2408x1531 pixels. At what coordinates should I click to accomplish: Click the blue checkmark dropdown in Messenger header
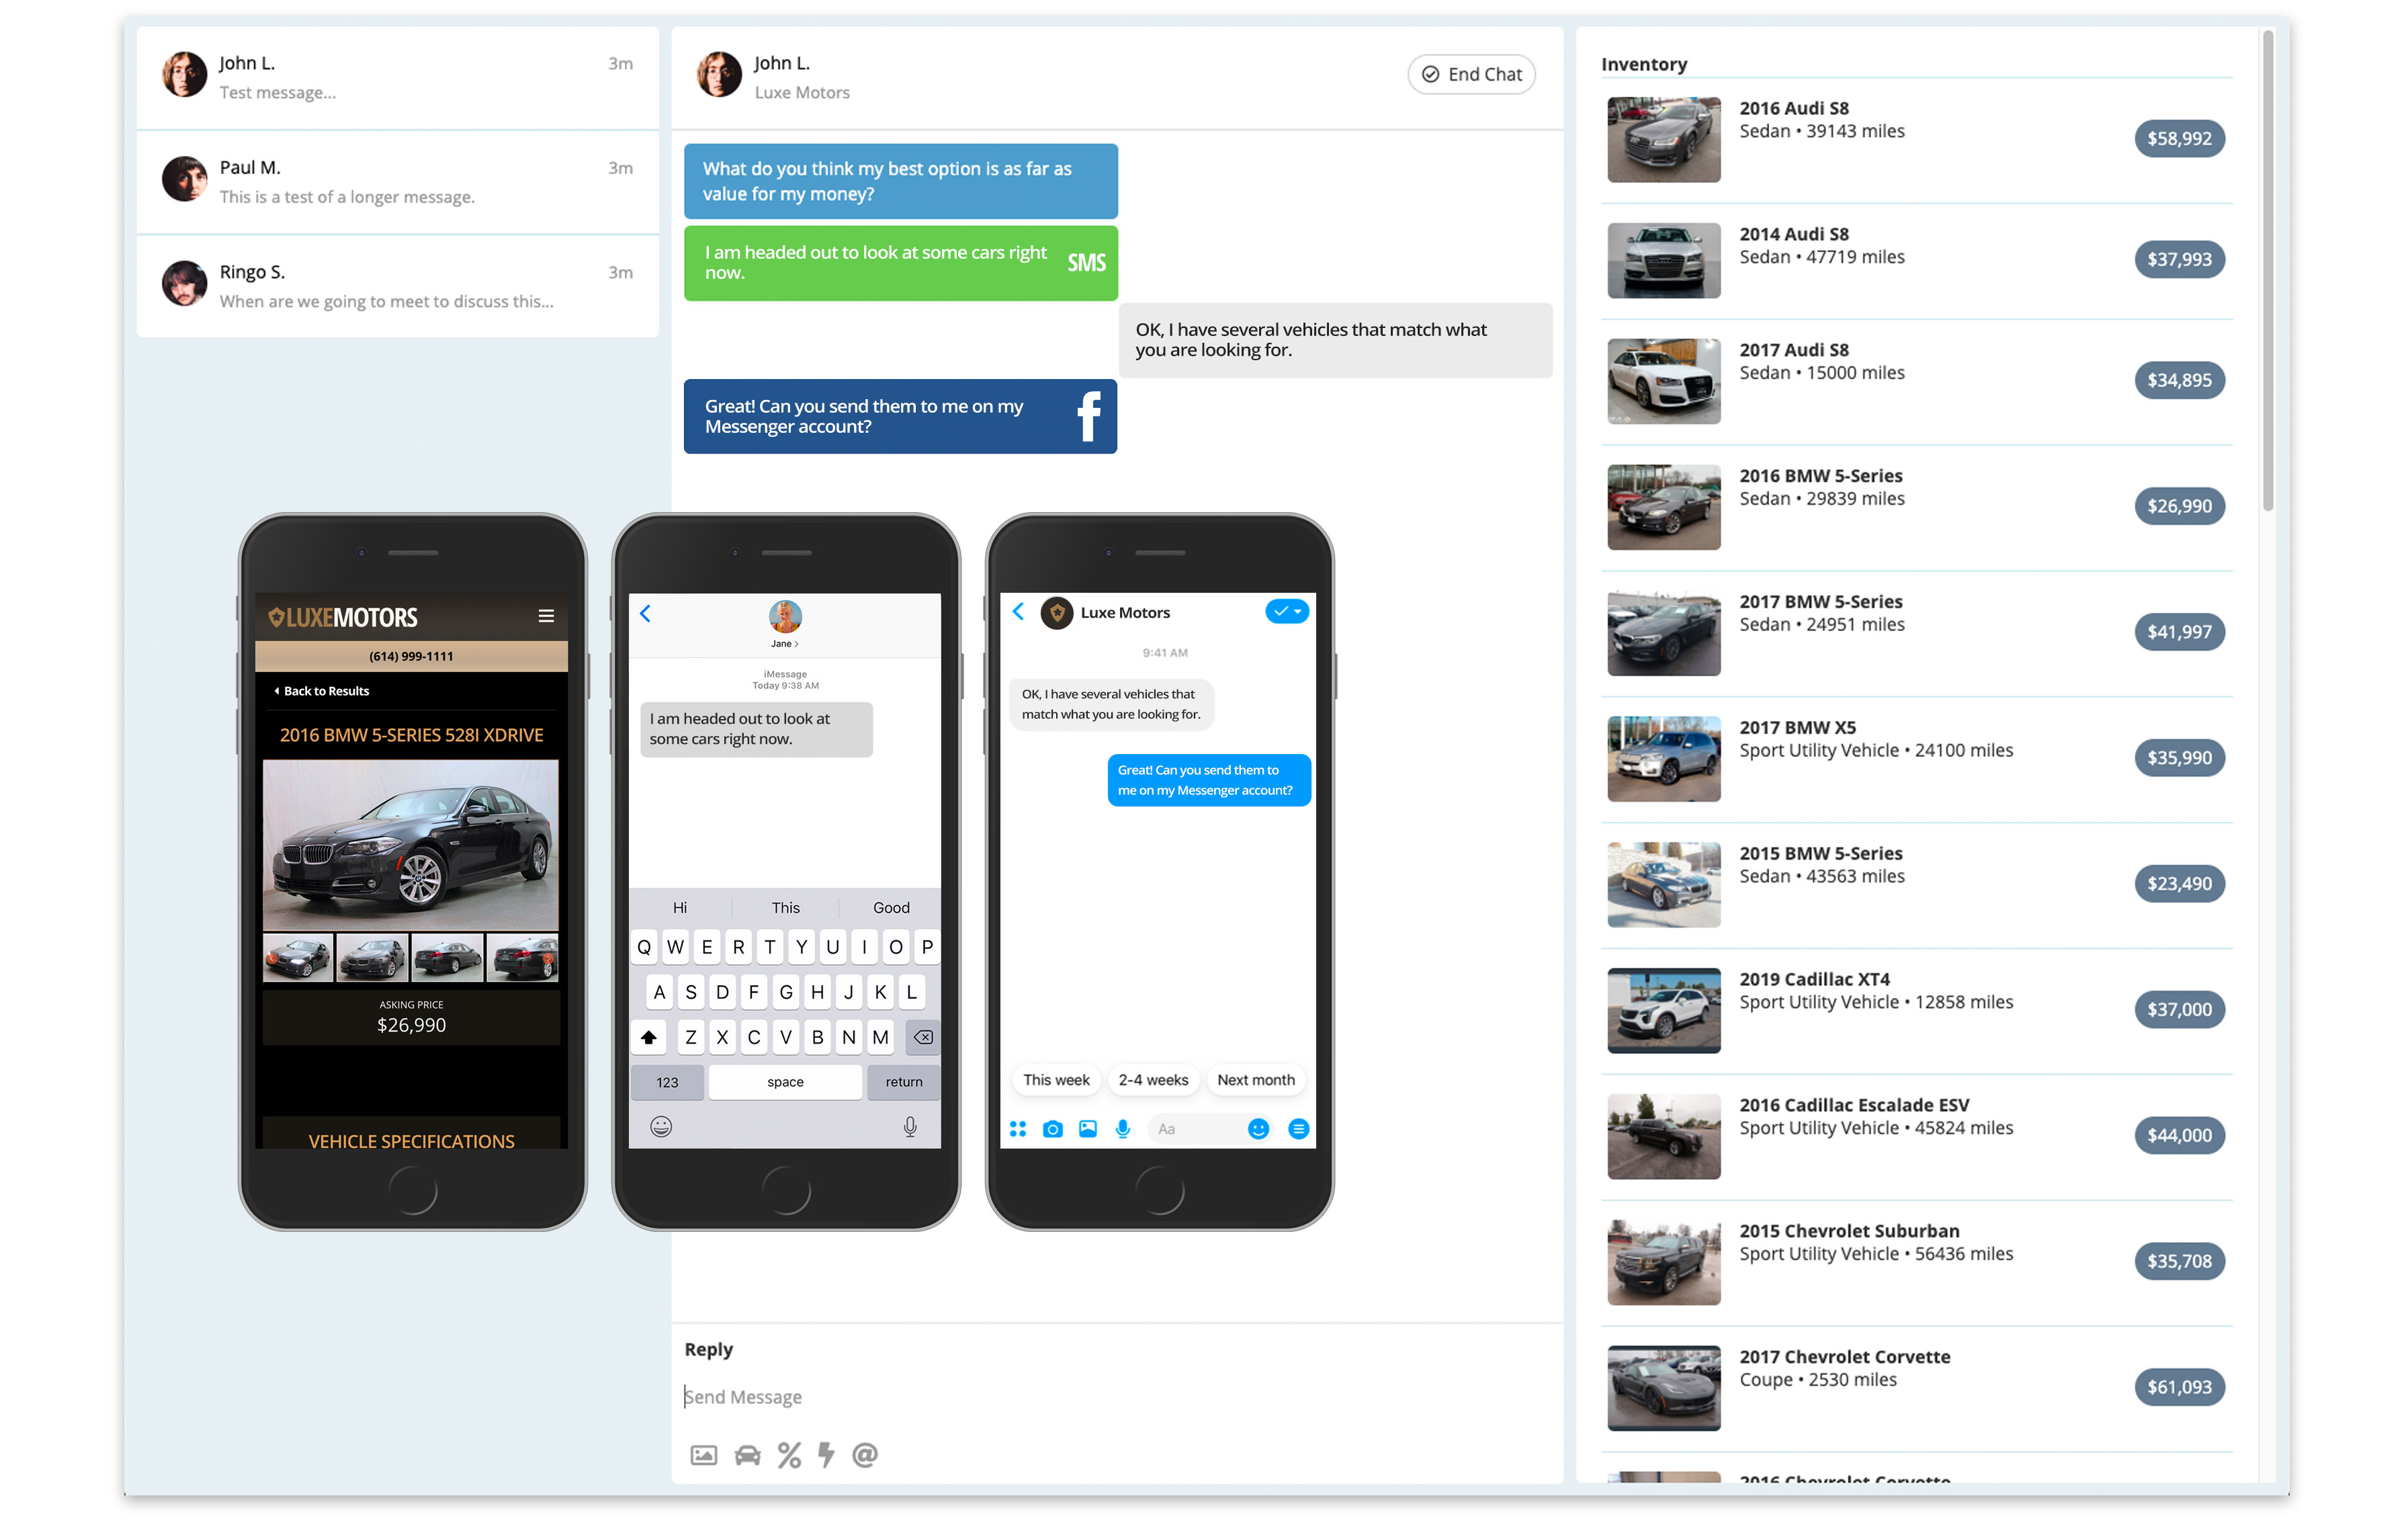1287,611
